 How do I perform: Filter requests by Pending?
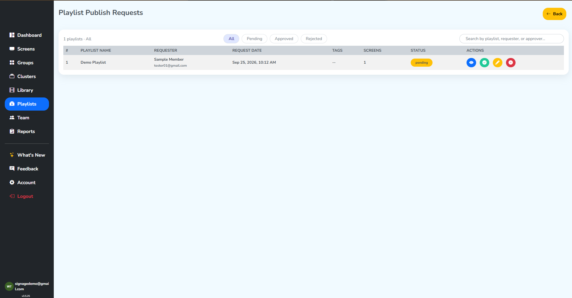pos(254,39)
